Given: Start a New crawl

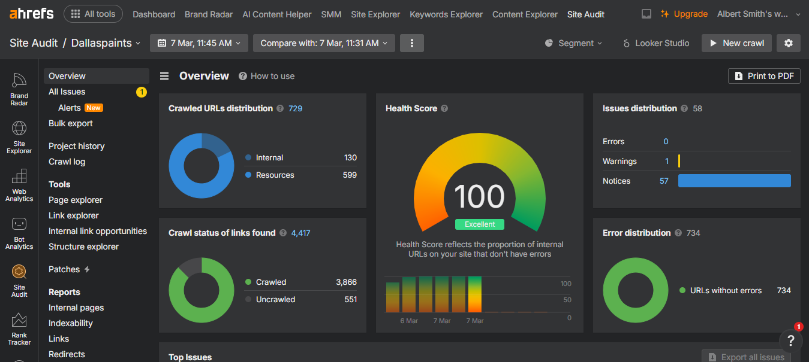Looking at the screenshot, I should click(736, 43).
